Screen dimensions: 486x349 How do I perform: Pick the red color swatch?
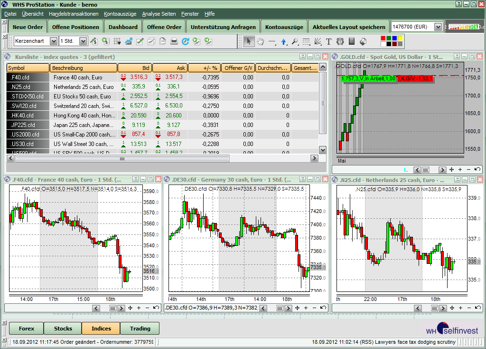coord(384,39)
